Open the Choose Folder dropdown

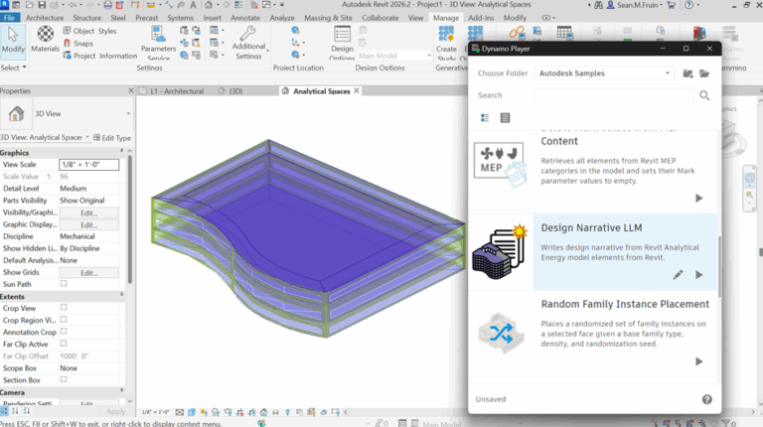(604, 73)
